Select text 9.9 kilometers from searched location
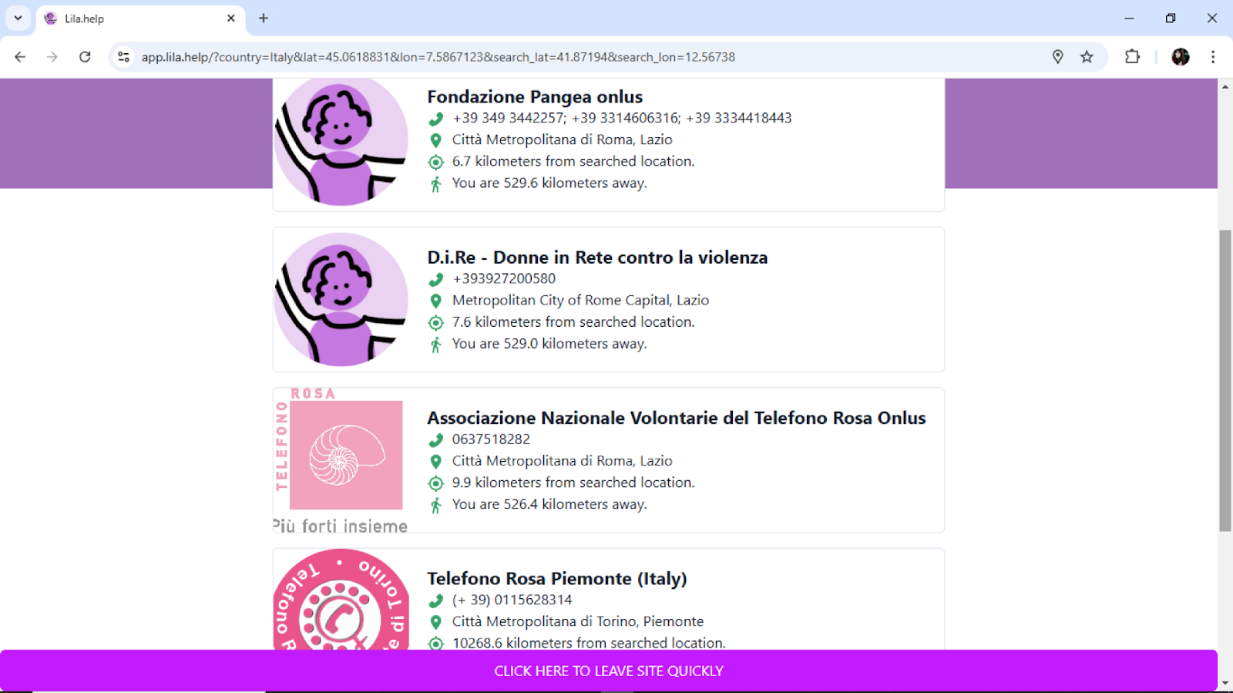Screen dimensions: 1233x693 point(573,483)
